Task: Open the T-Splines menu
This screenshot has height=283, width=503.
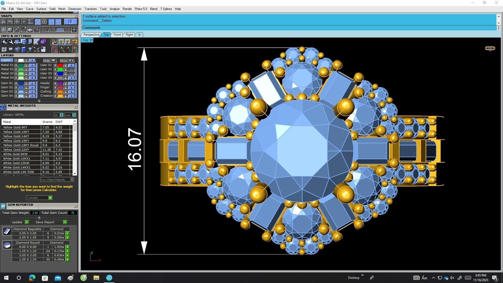Action: (x=166, y=9)
